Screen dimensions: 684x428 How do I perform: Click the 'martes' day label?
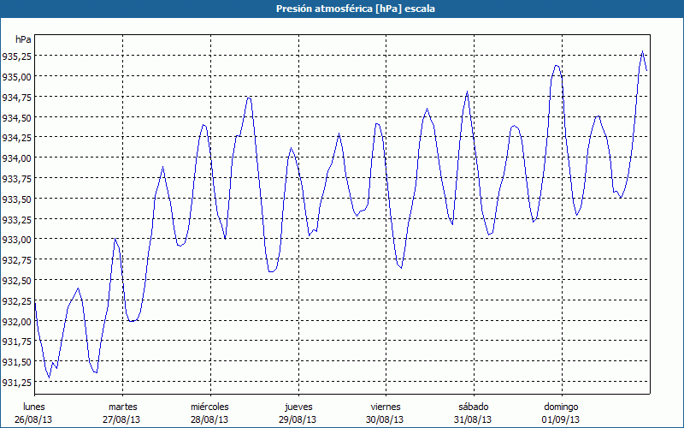pyautogui.click(x=122, y=407)
